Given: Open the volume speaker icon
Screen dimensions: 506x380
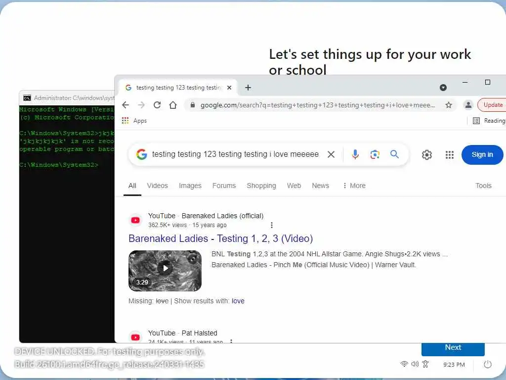Looking at the screenshot, I should click(415, 364).
